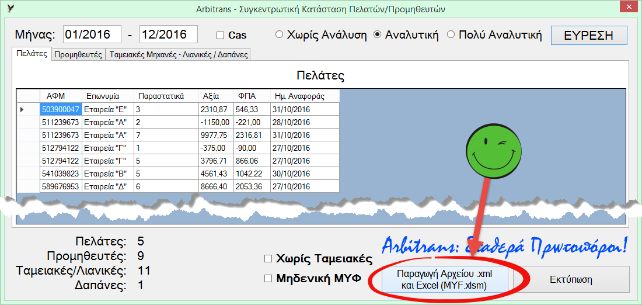Click the ΦΠΑ cell 2316,81
The height and width of the screenshot is (305, 642).
(252, 135)
